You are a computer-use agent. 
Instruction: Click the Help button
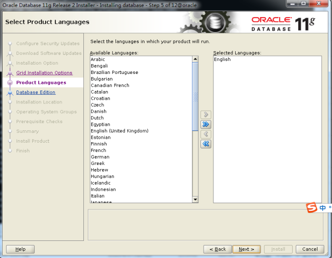[20, 249]
